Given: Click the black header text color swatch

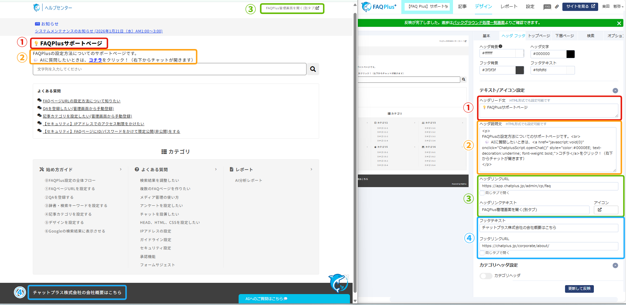Looking at the screenshot, I should coord(570,54).
